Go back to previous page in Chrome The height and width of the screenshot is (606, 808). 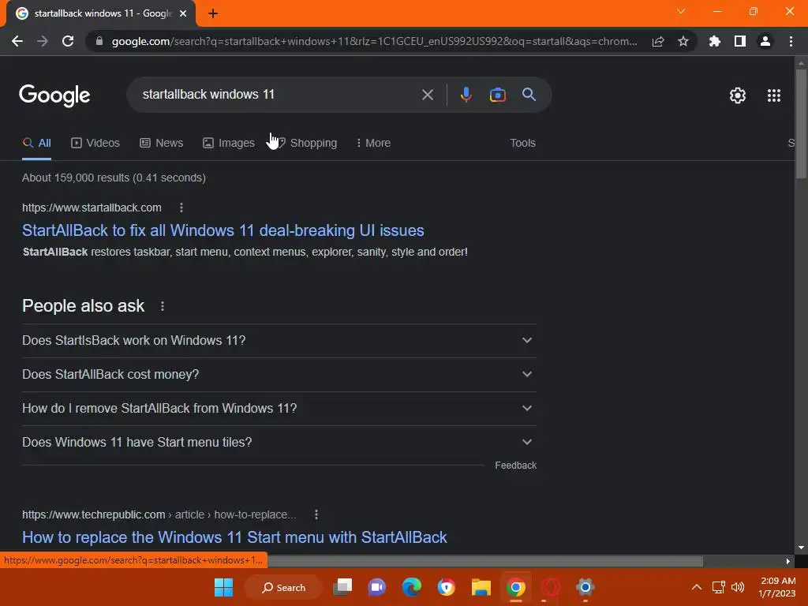pyautogui.click(x=17, y=41)
